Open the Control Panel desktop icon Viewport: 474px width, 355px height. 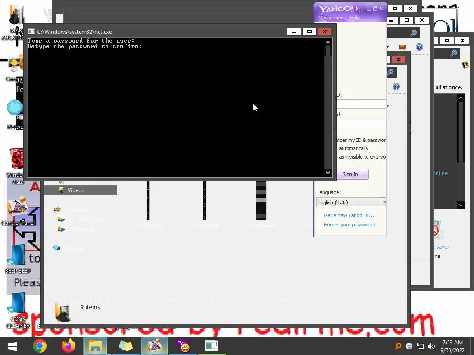click(18, 211)
